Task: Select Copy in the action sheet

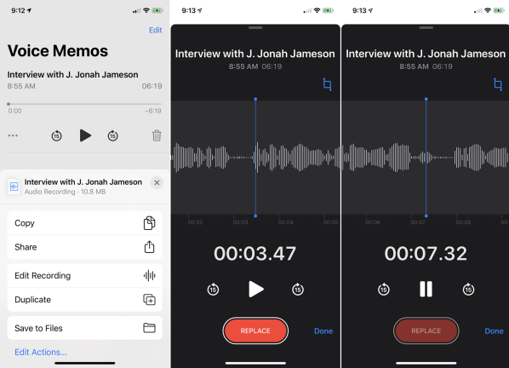Action: pyautogui.click(x=85, y=223)
